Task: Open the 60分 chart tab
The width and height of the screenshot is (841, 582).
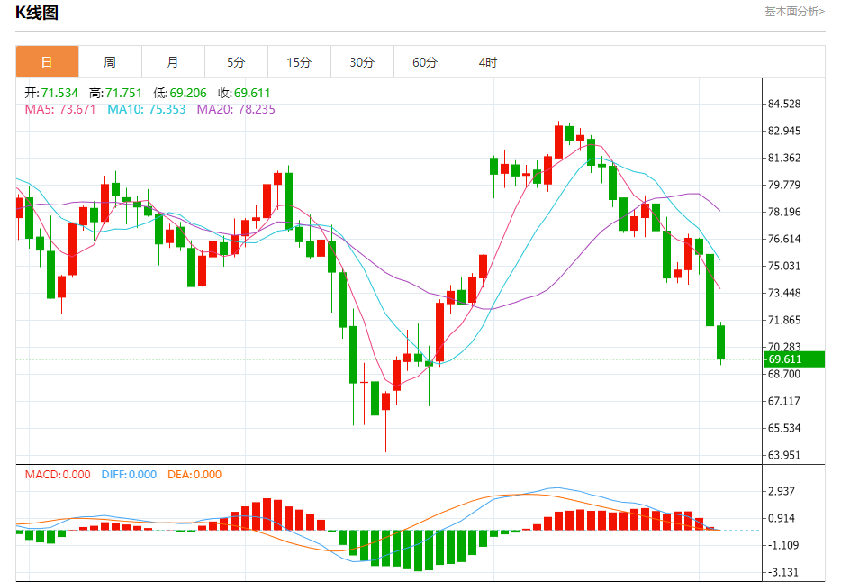Action: [425, 62]
